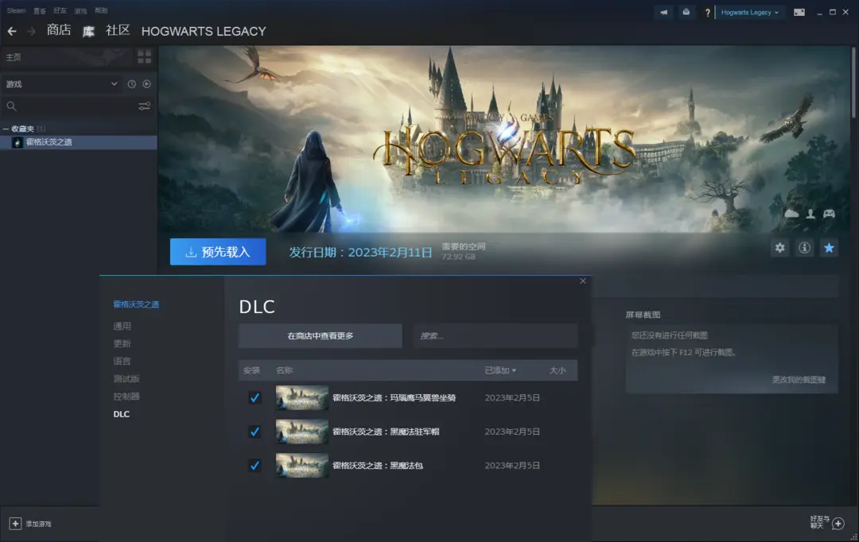Viewport: 859px width, 542px height.
Task: Focus the library search field
Action: point(76,106)
